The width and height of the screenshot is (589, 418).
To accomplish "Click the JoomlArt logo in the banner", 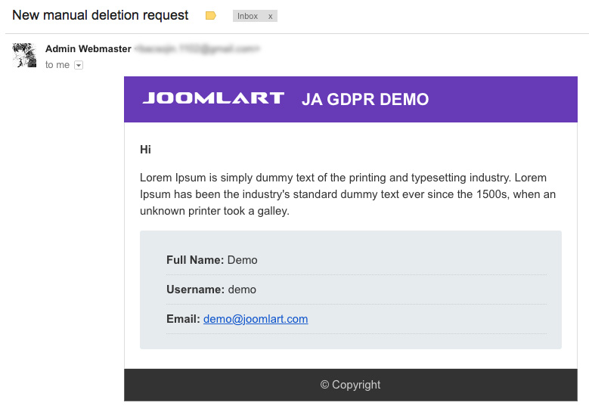I will 213,98.
